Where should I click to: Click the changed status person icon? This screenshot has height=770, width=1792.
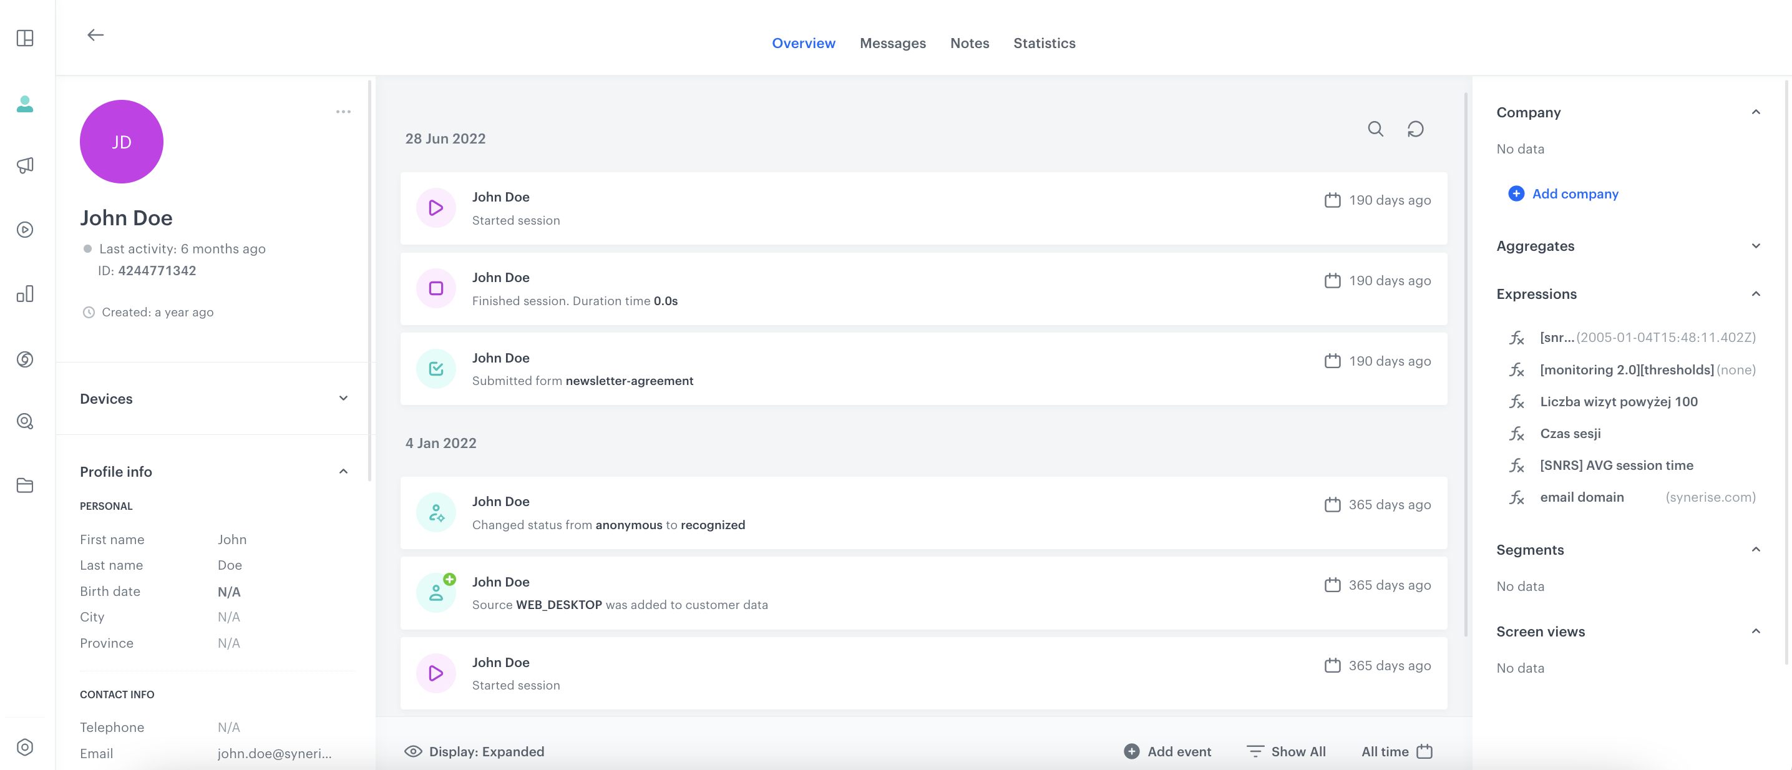click(x=437, y=512)
